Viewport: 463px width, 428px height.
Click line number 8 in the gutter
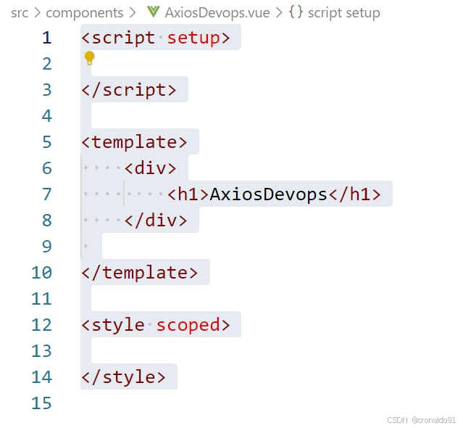(47, 221)
